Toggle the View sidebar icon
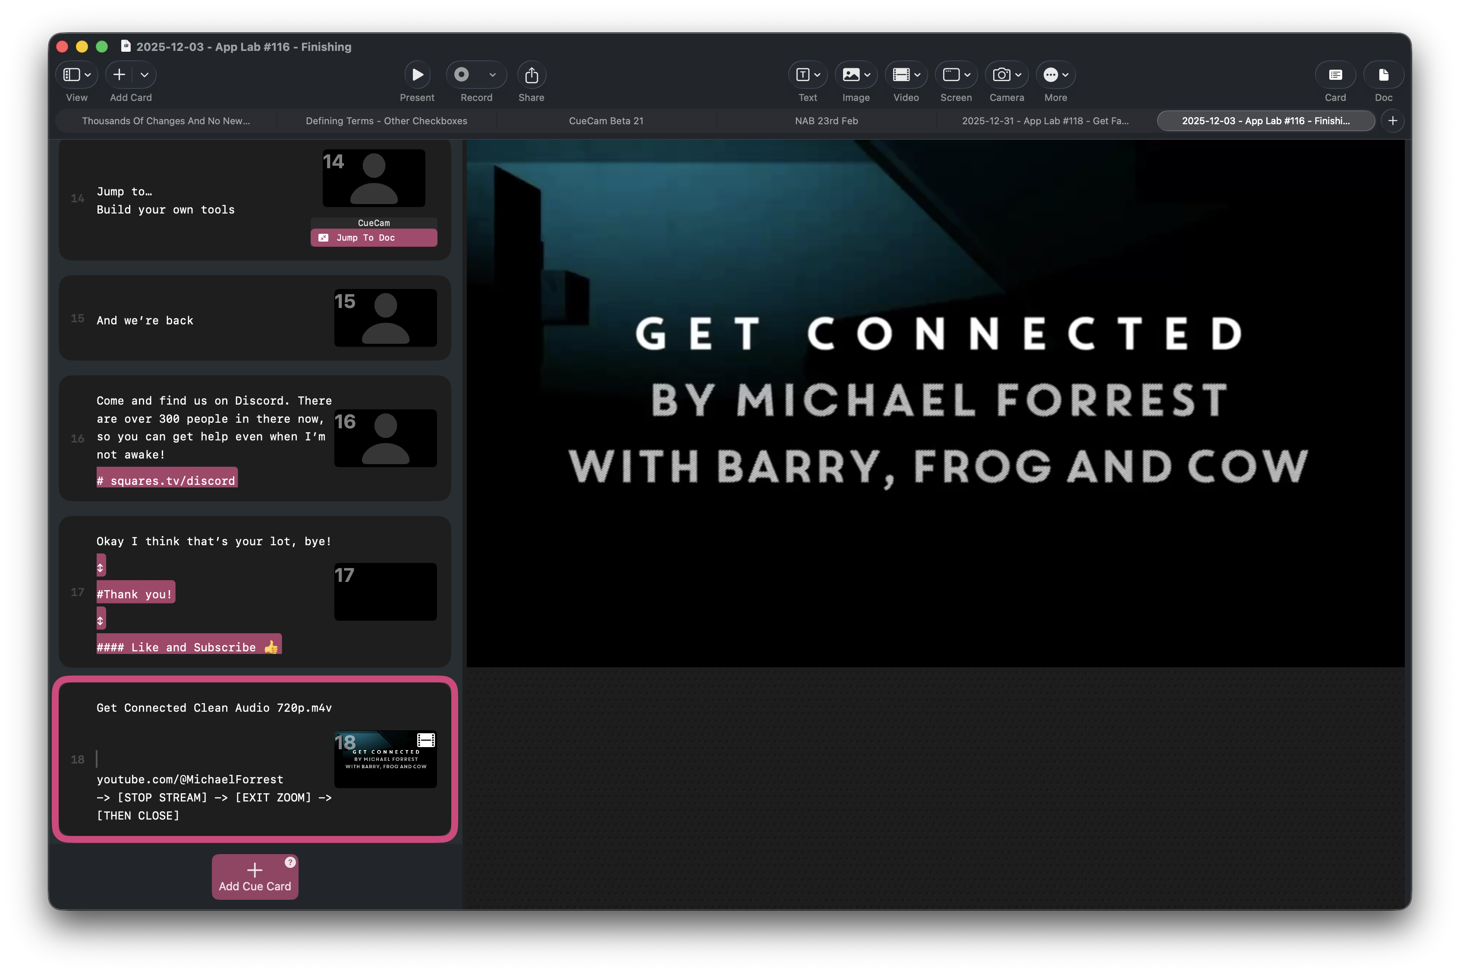Image resolution: width=1460 pixels, height=974 pixels. 72,75
